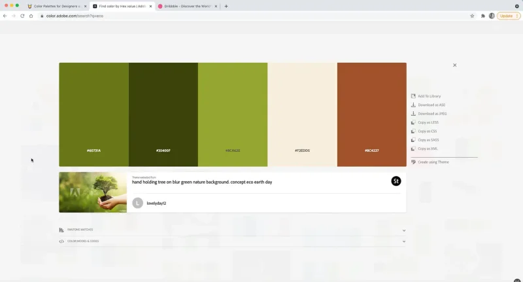The height and width of the screenshot is (282, 523).
Task: Select the #F2E0D5 cream colored swatch
Action: (302, 115)
